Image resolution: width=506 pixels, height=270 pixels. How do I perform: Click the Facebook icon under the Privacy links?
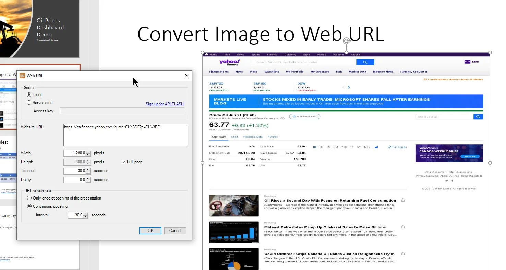(452, 181)
